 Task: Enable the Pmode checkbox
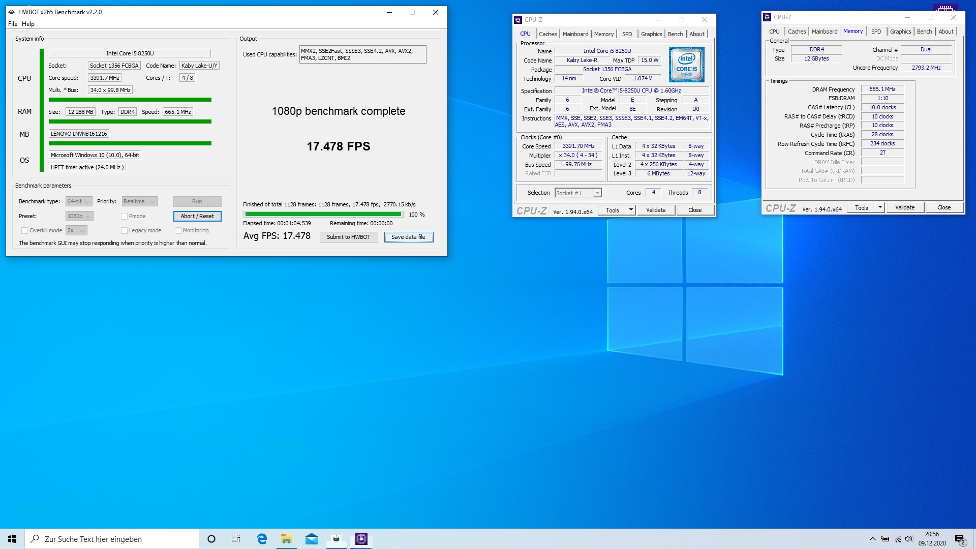pos(124,216)
